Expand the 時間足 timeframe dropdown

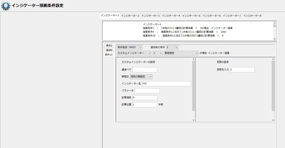tap(141, 77)
